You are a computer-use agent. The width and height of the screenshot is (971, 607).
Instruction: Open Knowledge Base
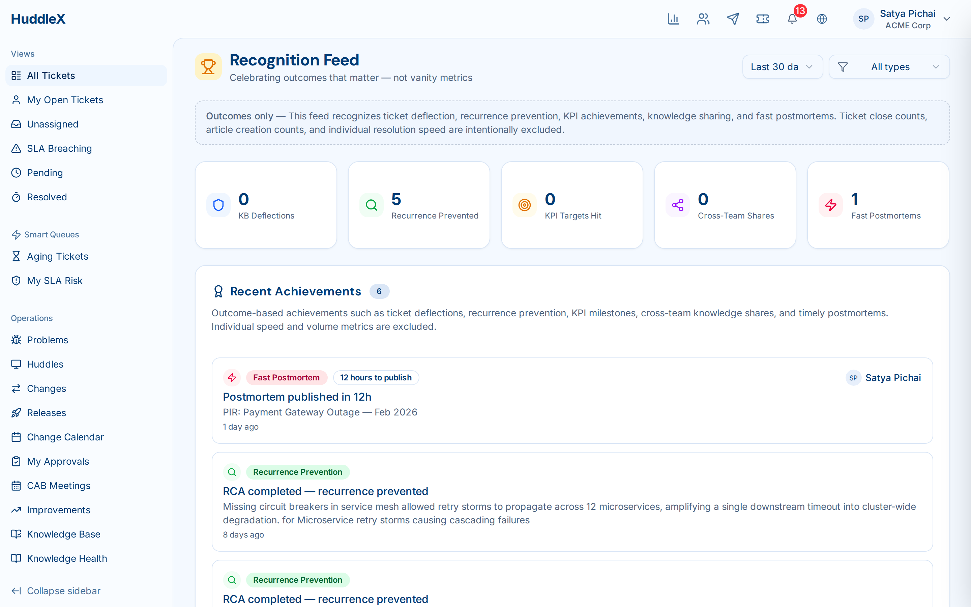coord(86,534)
